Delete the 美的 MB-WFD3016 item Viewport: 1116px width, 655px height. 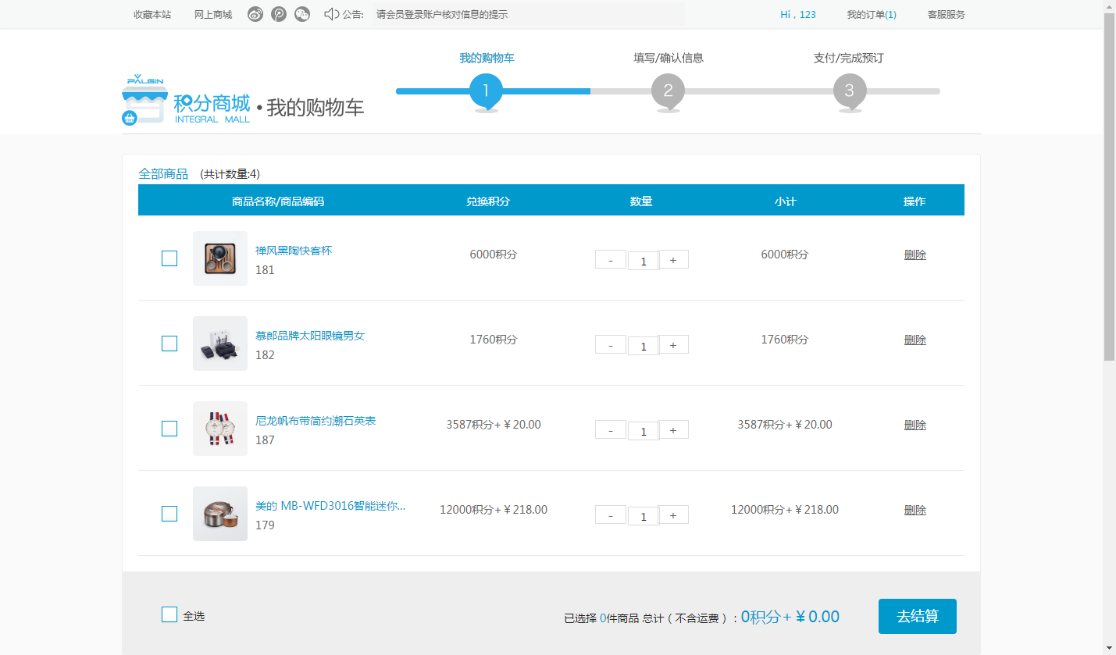[915, 510]
